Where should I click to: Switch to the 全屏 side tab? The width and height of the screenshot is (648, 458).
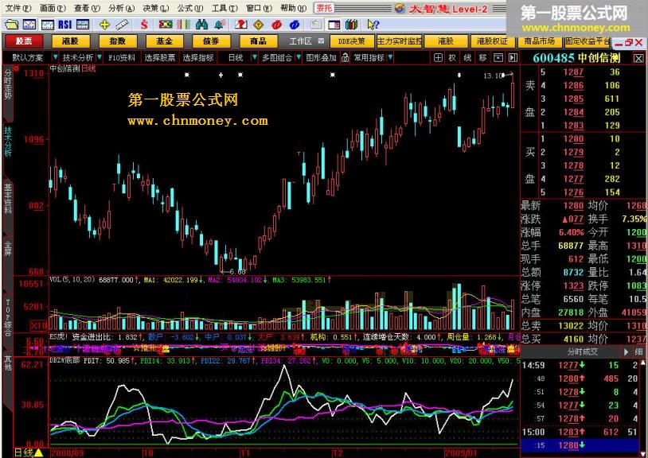(8, 249)
